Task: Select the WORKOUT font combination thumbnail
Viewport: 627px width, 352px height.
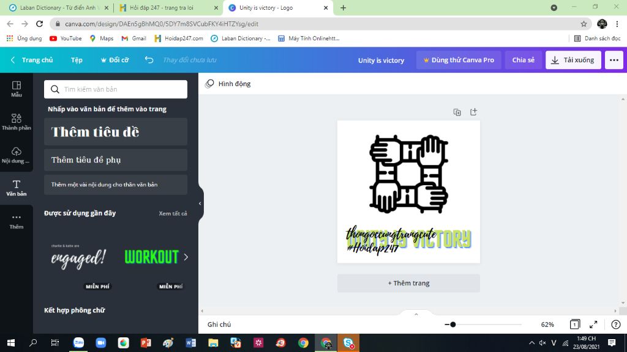Action: tap(152, 257)
